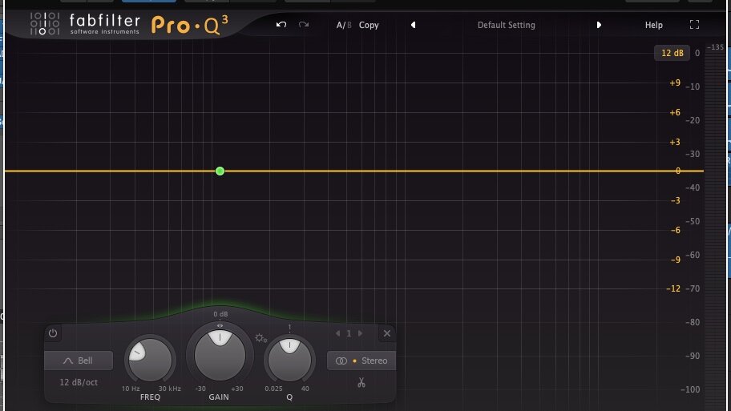Click the FREQ knob
Image resolution: width=731 pixels, height=411 pixels.
pos(150,361)
